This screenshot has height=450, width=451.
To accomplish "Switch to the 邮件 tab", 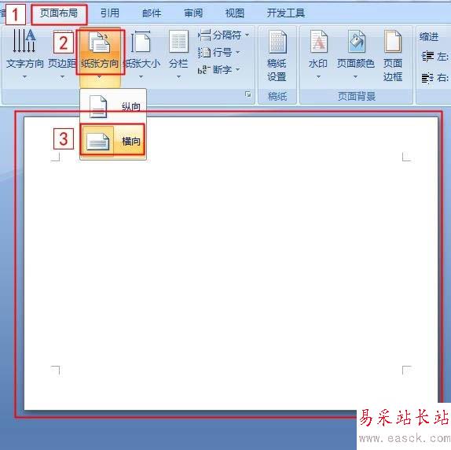I will pos(152,13).
